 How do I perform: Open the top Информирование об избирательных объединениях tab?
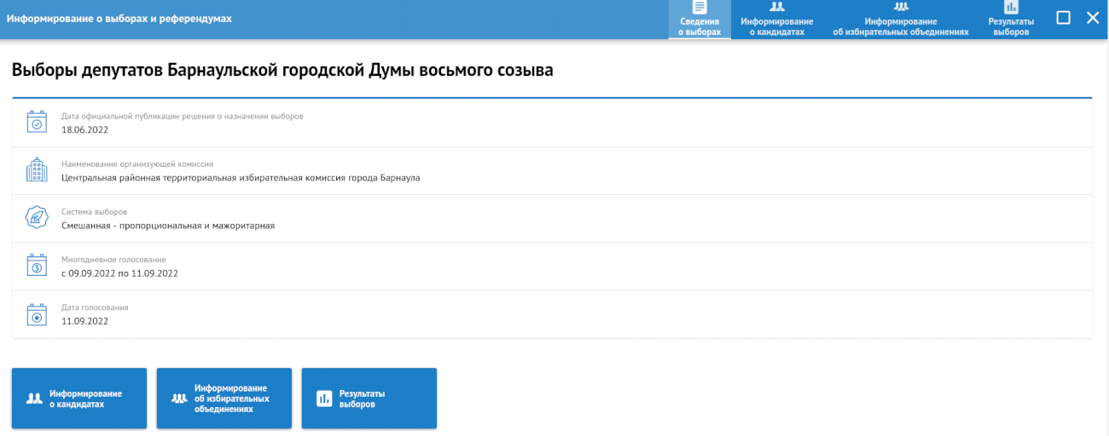point(901,20)
